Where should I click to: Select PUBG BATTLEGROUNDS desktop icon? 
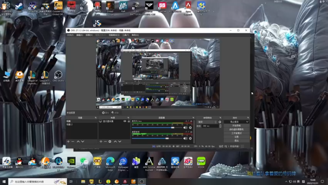136,8
